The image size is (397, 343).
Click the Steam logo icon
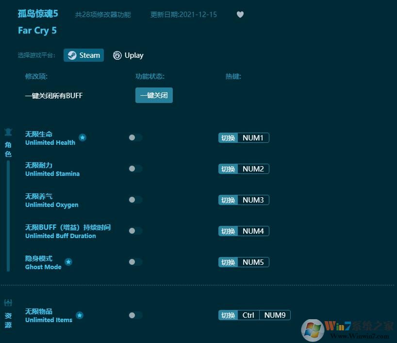[x=73, y=55]
